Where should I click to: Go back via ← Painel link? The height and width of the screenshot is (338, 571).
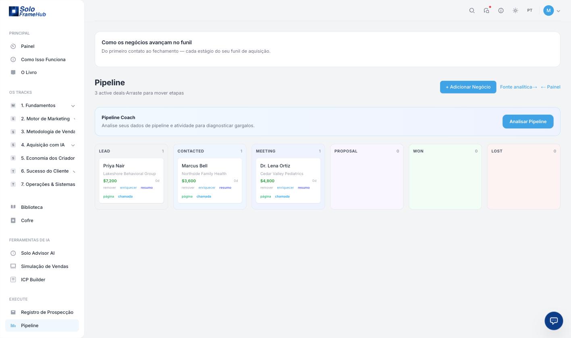tap(550, 87)
